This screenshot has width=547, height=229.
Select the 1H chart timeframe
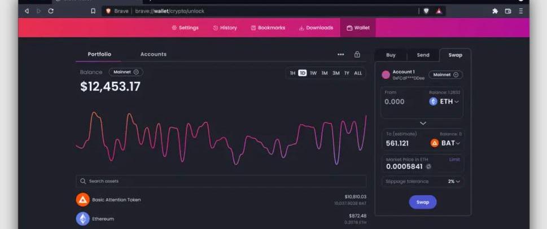pos(292,73)
